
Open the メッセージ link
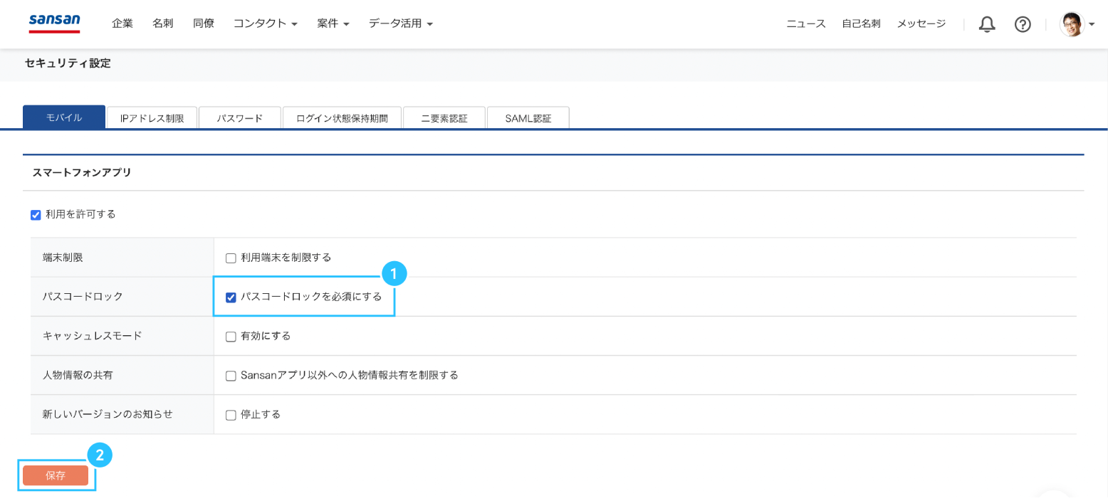[x=921, y=23]
